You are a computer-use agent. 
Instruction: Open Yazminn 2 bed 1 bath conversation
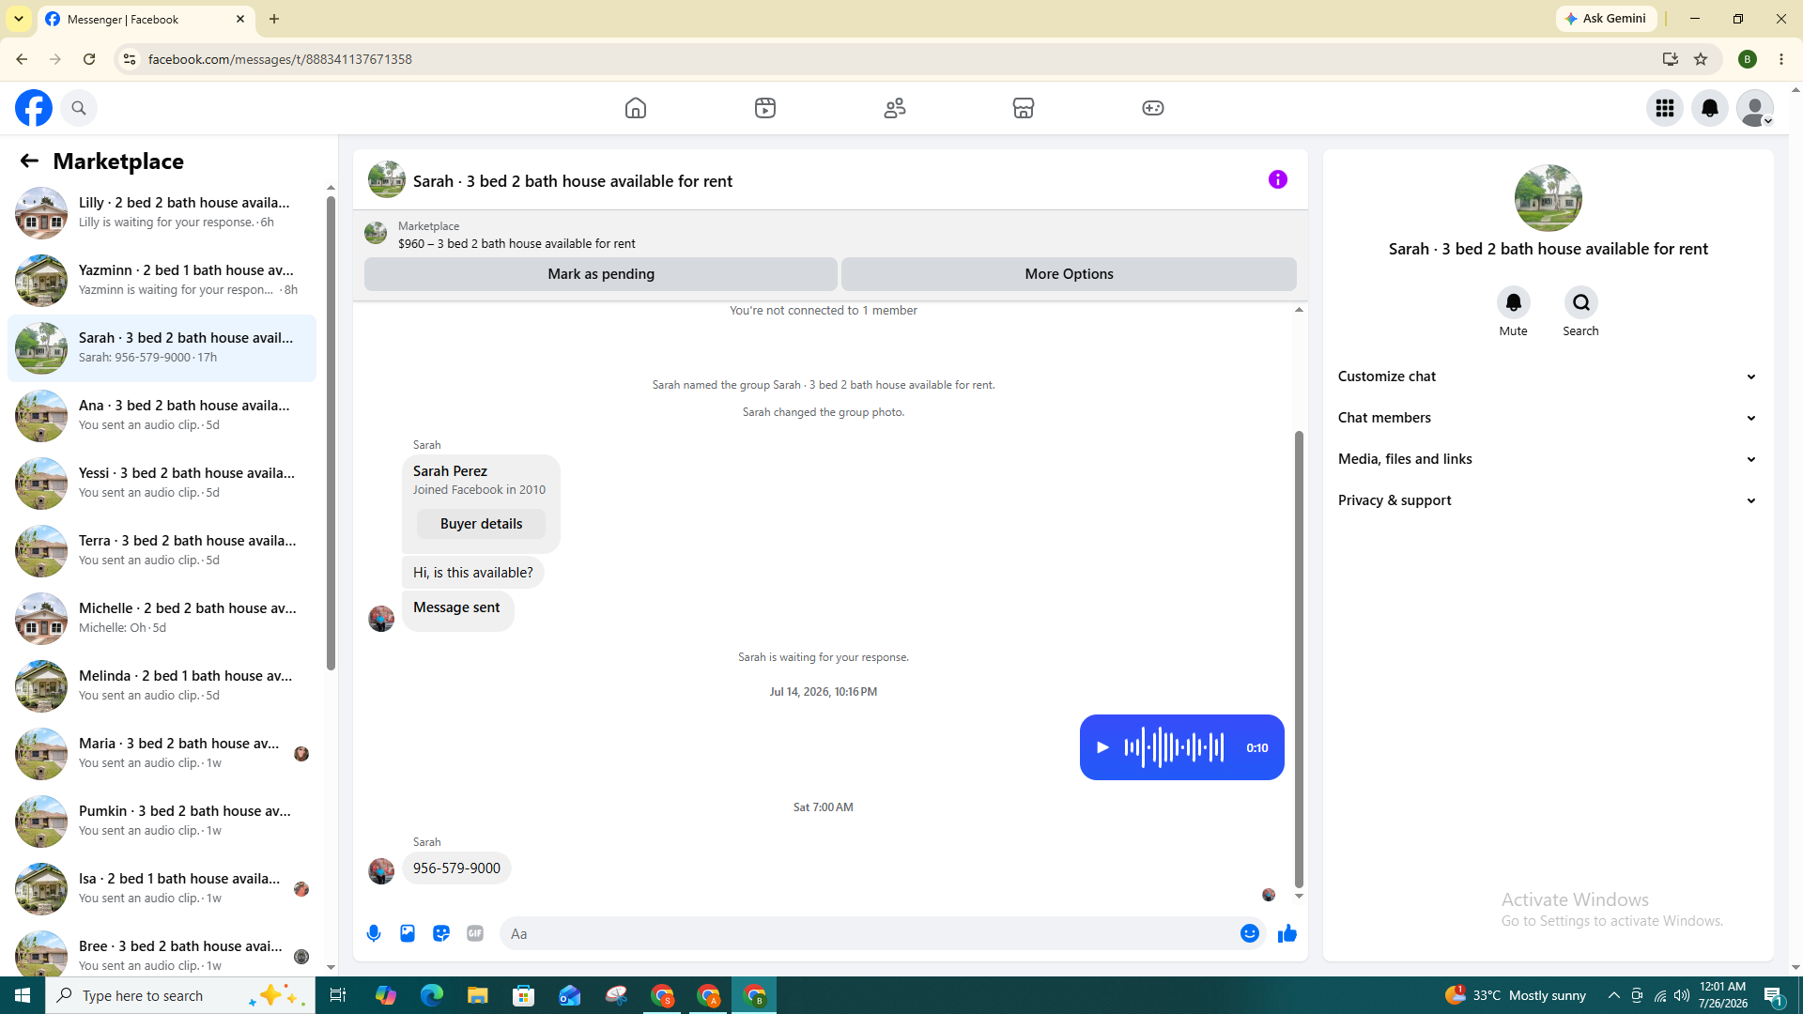pyautogui.click(x=162, y=281)
